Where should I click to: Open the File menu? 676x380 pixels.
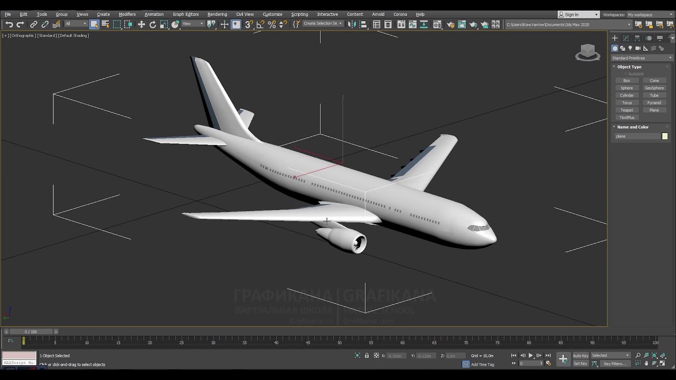[x=8, y=14]
